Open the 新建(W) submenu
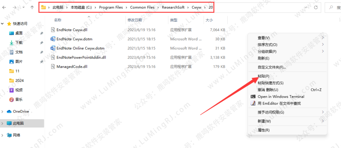The height and width of the screenshot is (148, 341). 264,121
